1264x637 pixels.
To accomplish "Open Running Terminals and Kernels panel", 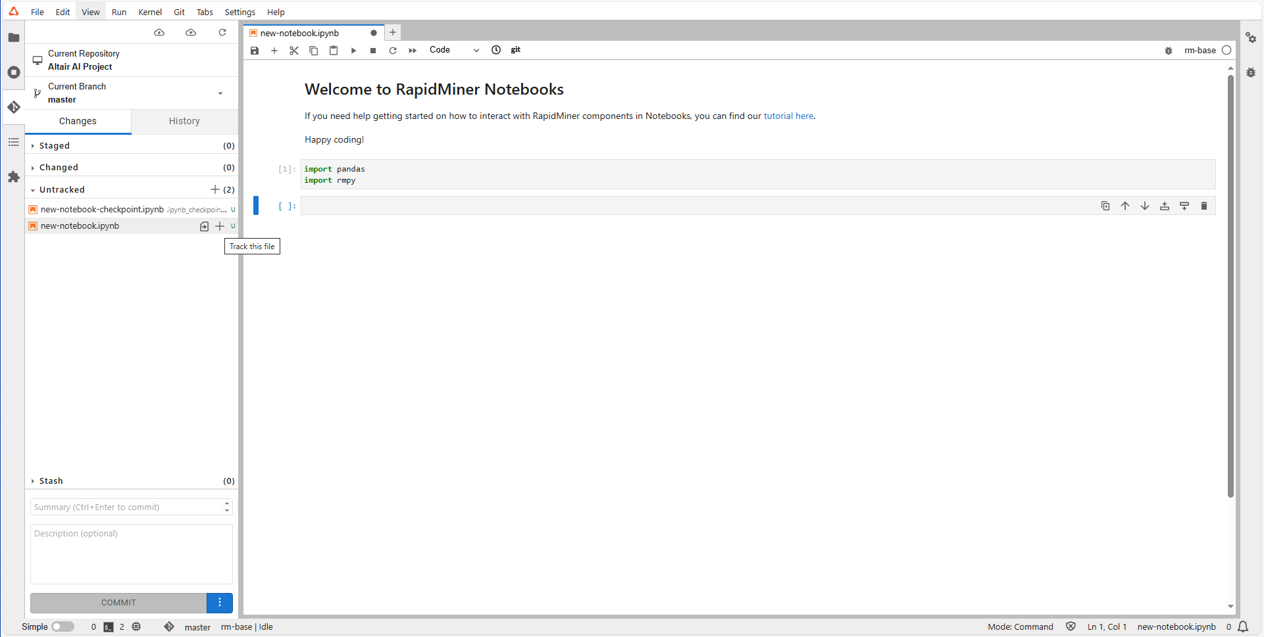I will coord(13,72).
